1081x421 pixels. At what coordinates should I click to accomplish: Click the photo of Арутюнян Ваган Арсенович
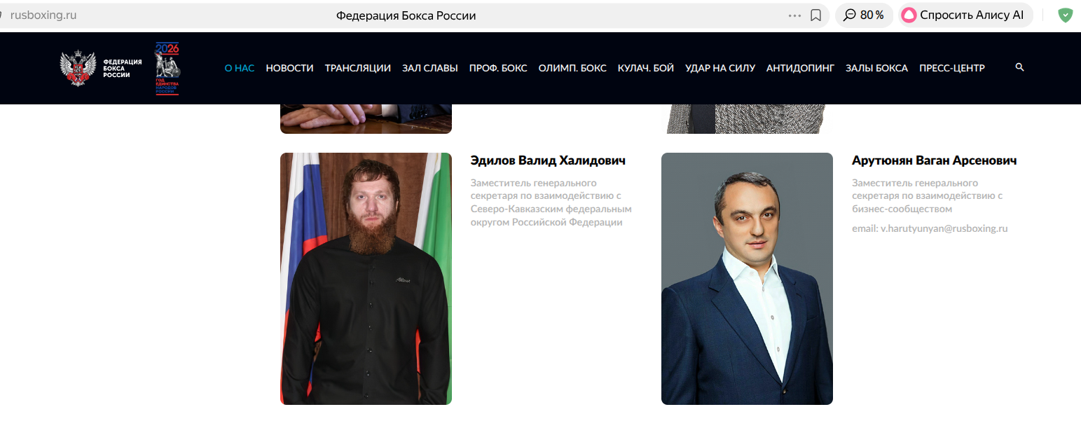tap(747, 279)
